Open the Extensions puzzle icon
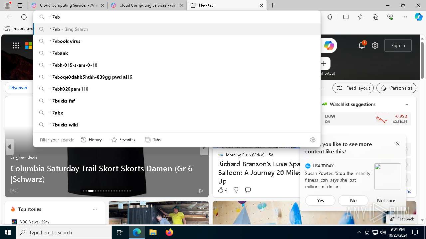This screenshot has width=426, height=239. 330,17
